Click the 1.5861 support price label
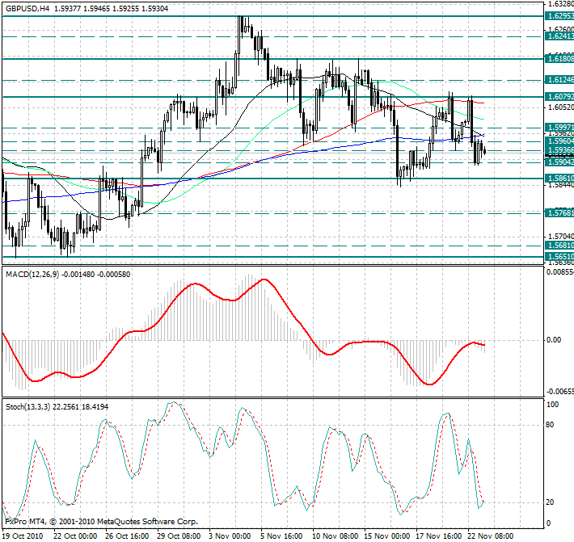Image resolution: width=574 pixels, height=542 pixels. (x=559, y=178)
